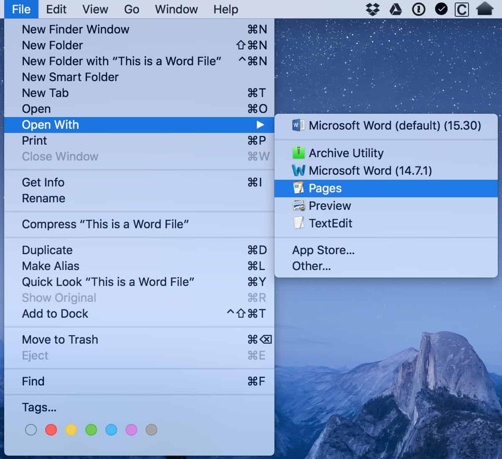Viewport: 502px width, 459px height.
Task: Select Get Info from File menu
Action: (x=43, y=182)
